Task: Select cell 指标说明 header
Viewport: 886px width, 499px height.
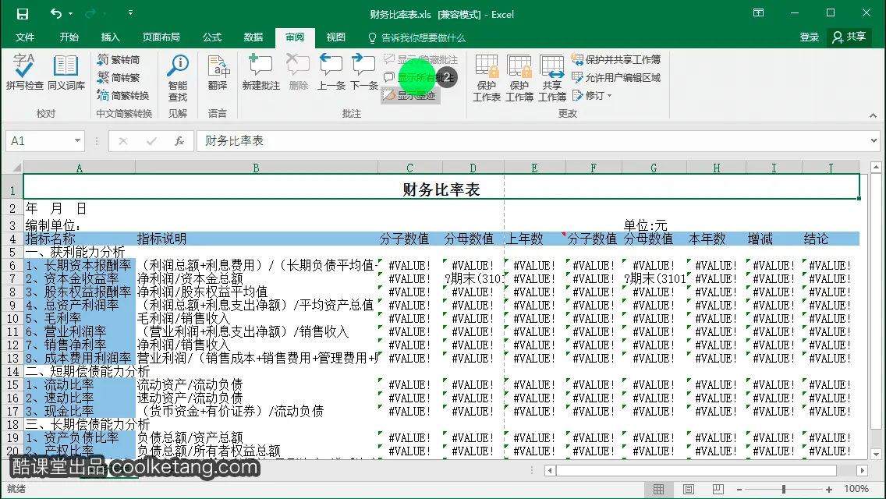Action: pyautogui.click(x=257, y=239)
